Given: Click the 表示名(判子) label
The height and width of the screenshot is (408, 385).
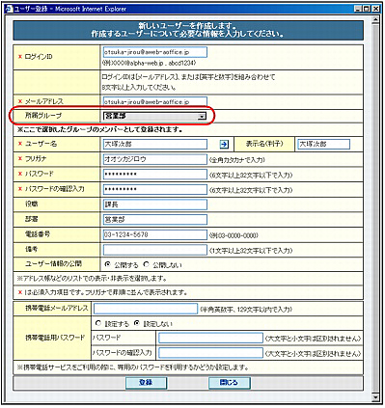Looking at the screenshot, I should click(264, 144).
